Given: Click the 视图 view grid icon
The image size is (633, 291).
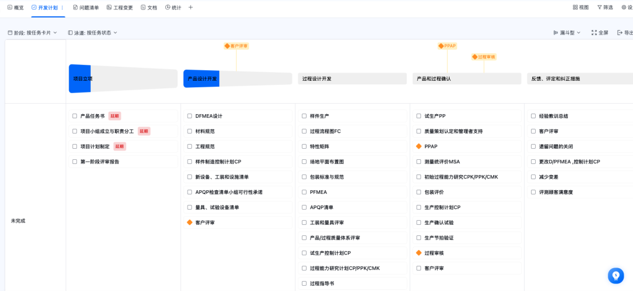Looking at the screenshot, I should point(575,8).
